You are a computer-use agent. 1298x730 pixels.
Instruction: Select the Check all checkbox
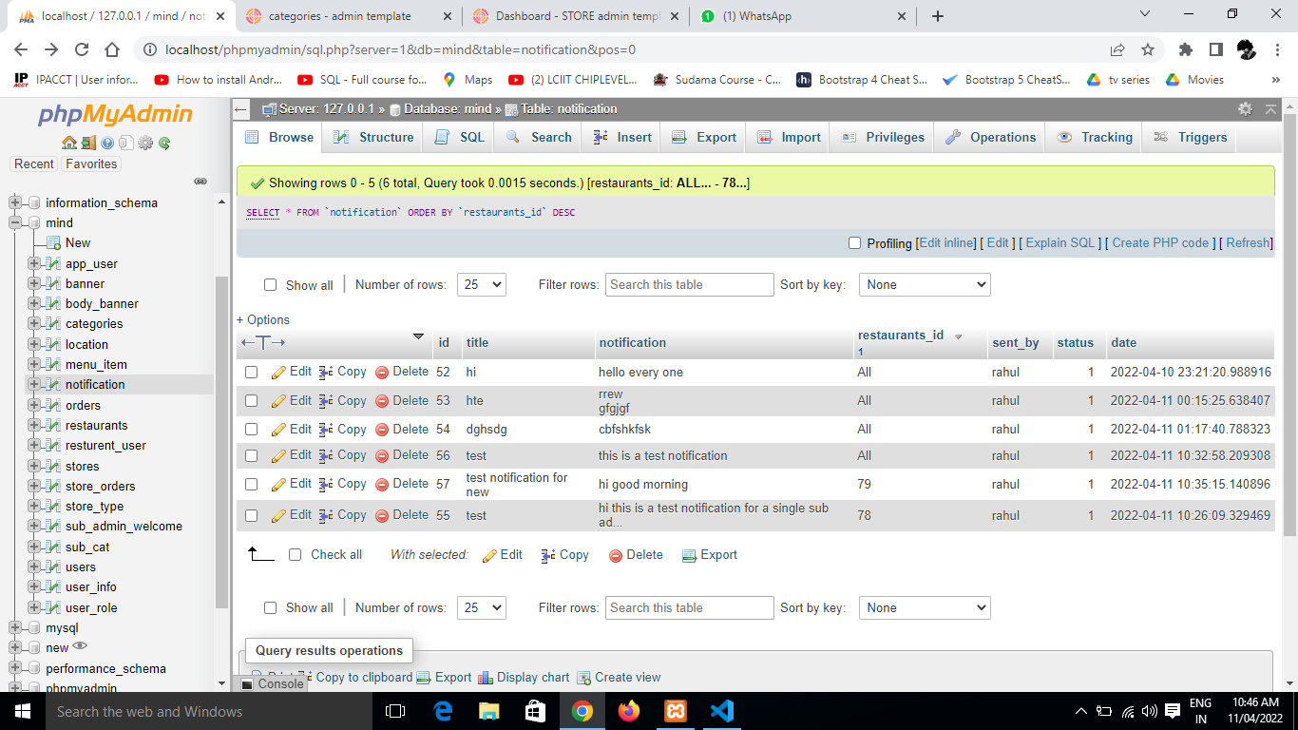(x=296, y=555)
